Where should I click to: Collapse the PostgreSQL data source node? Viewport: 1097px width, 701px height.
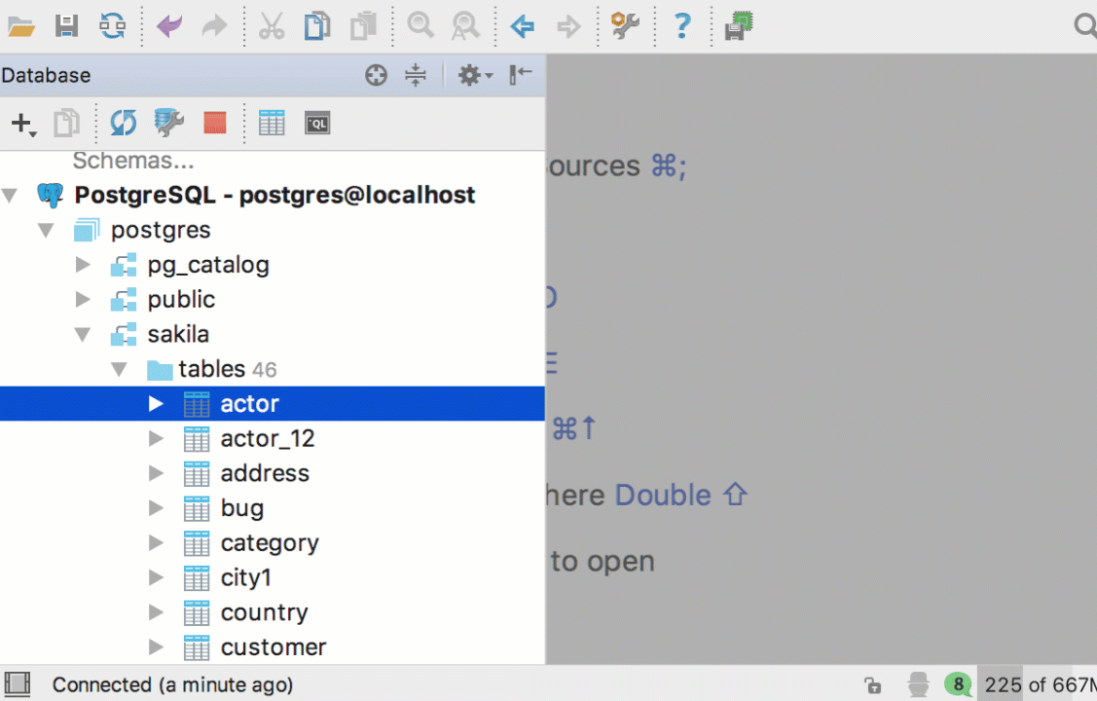pos(10,195)
